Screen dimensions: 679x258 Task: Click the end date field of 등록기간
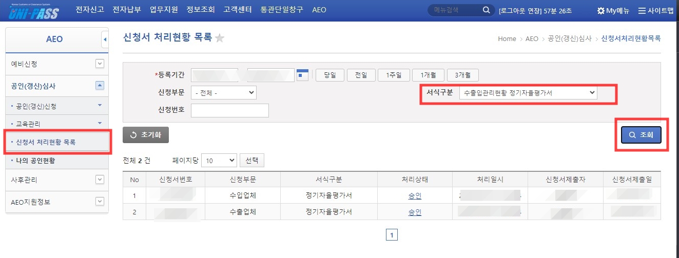pos(271,75)
